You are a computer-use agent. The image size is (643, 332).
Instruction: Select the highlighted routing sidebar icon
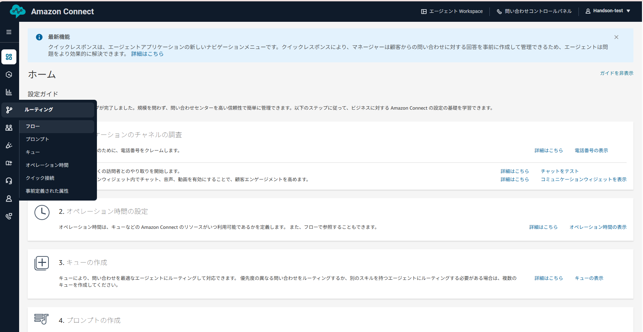pos(9,110)
